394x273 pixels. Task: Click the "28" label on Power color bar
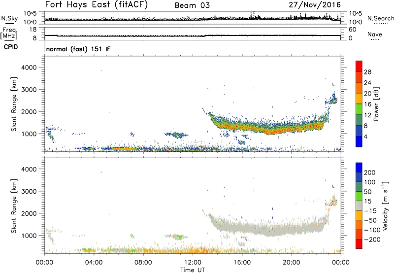[367, 72]
